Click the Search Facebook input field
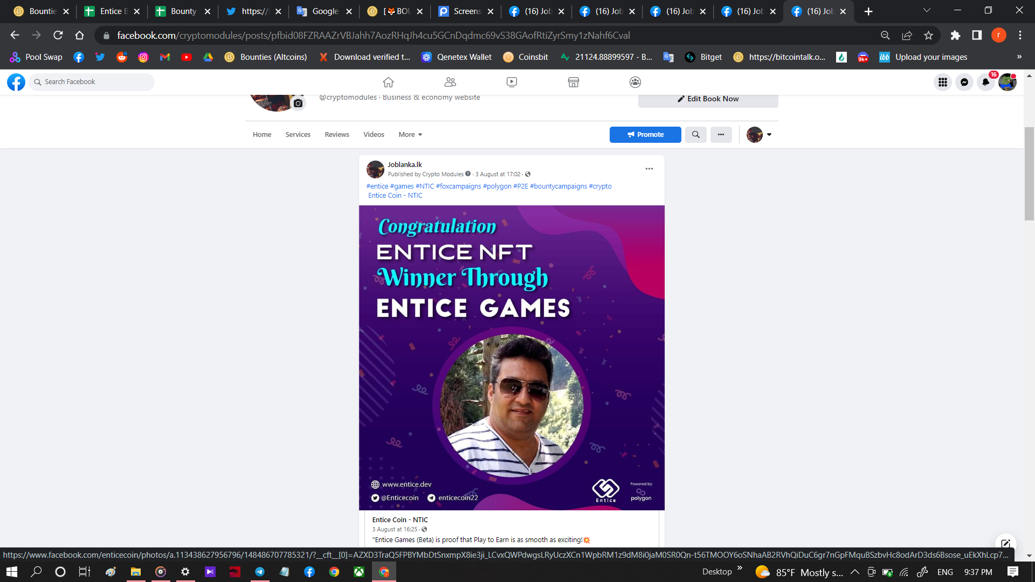The height and width of the screenshot is (582, 1035). pyautogui.click(x=92, y=82)
